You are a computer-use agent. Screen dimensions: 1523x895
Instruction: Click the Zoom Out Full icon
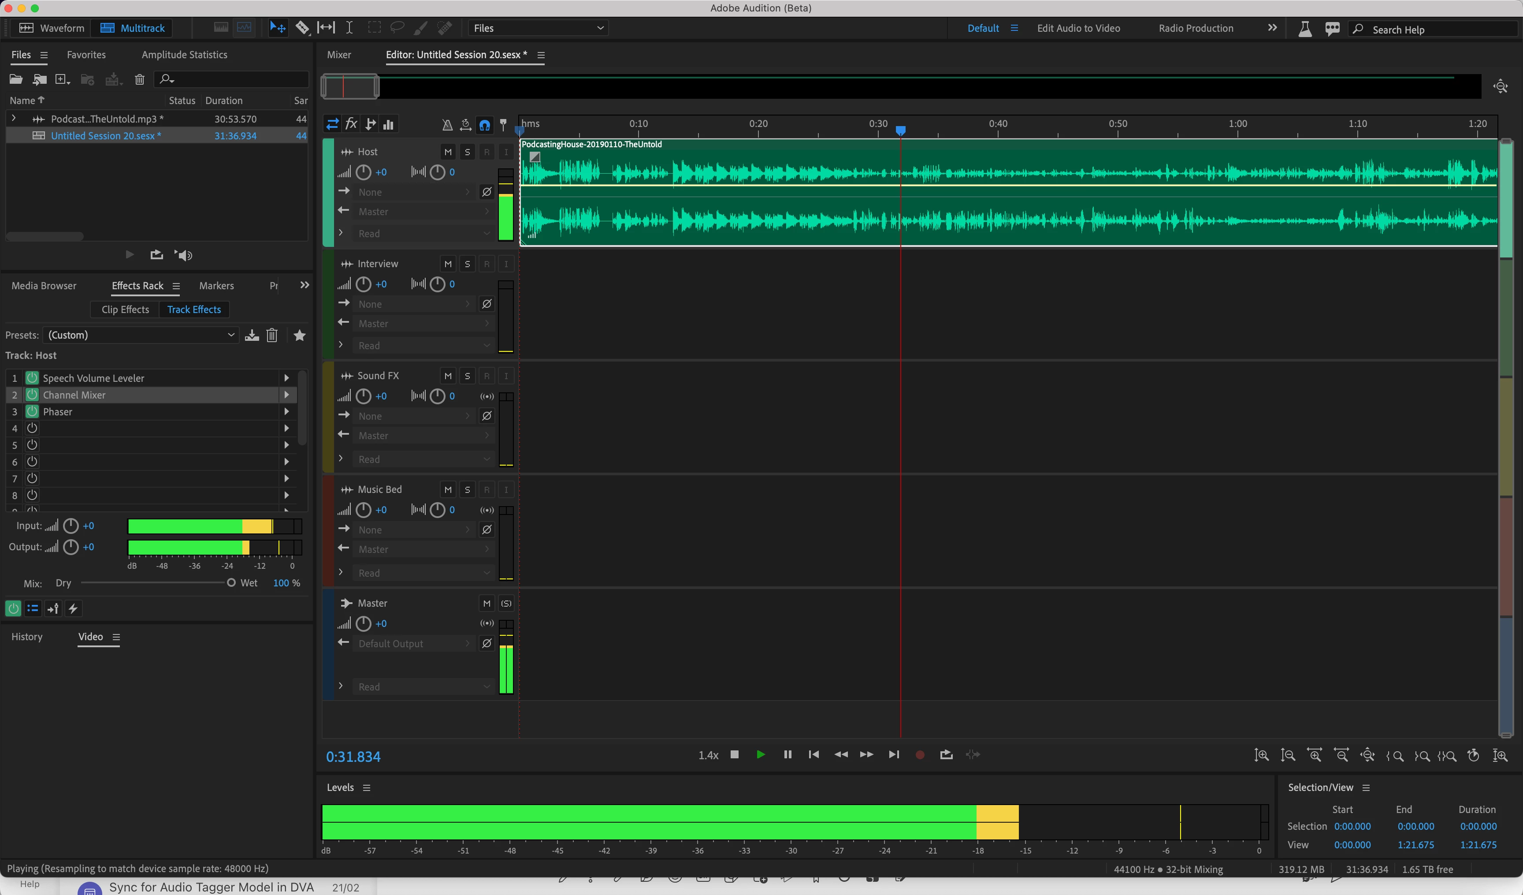pyautogui.click(x=1367, y=755)
